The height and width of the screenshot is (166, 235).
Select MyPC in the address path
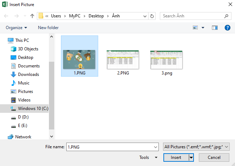[75, 16]
